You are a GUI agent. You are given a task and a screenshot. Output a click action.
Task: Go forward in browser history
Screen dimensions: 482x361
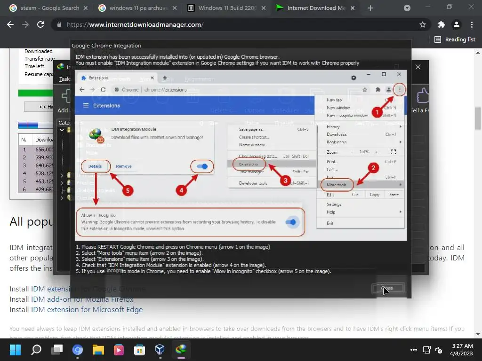25,24
